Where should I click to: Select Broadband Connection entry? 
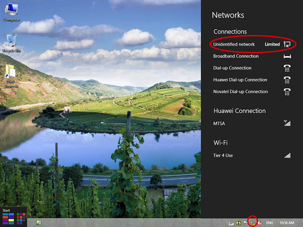[x=252, y=56]
